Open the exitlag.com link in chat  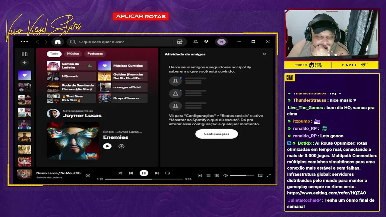point(327,193)
